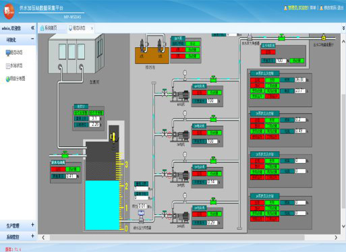Expand the 系统管理 sidebar section
Image resolution: width=346 pixels, height=252 pixels.
tap(32, 236)
